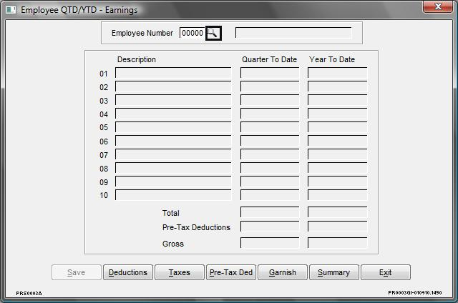Select Description field on line 01
The width and height of the screenshot is (458, 303).
(173, 73)
